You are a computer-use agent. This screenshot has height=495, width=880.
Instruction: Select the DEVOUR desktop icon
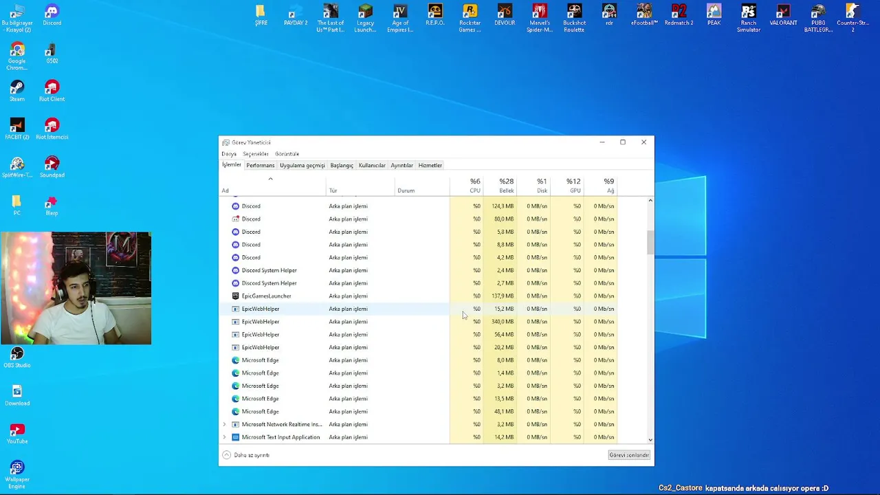(505, 15)
